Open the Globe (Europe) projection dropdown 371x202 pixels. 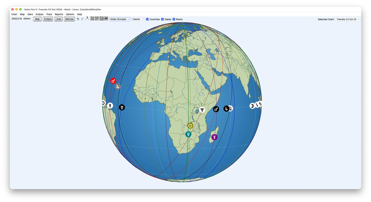[x=120, y=19]
